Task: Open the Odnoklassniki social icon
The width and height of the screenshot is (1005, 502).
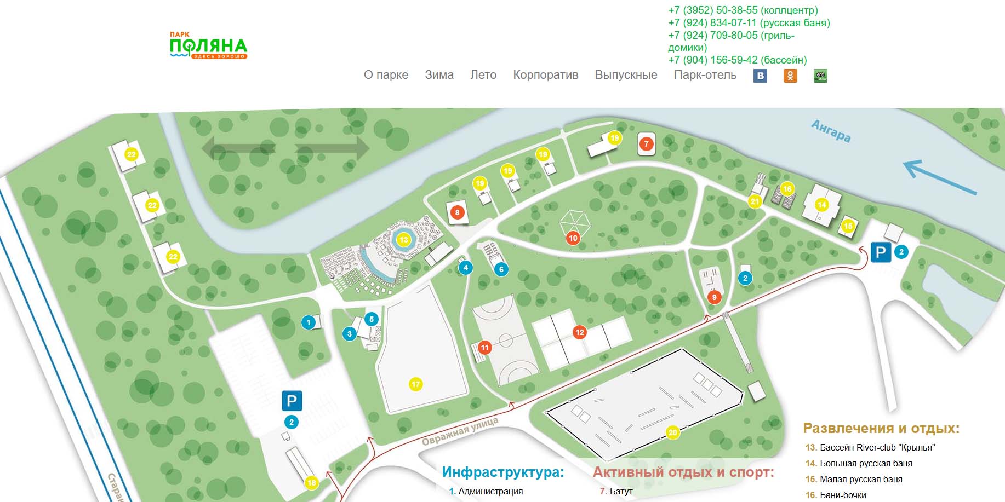Action: coord(790,76)
